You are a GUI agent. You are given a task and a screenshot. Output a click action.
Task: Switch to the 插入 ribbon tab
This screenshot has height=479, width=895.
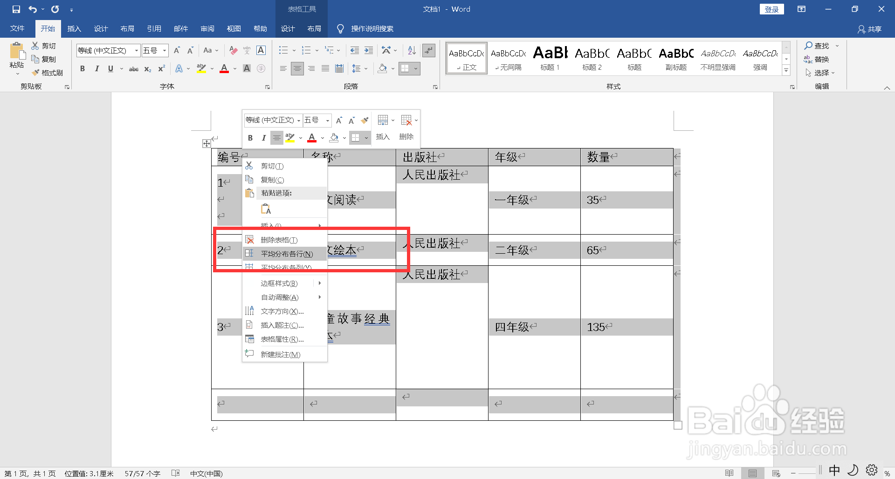pyautogui.click(x=74, y=28)
